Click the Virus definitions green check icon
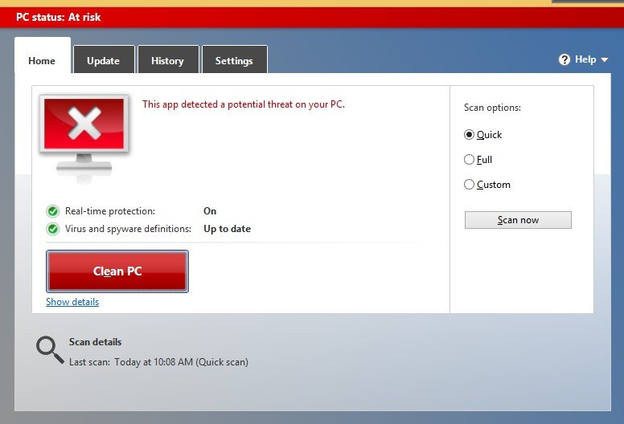The width and height of the screenshot is (624, 424). [52, 229]
